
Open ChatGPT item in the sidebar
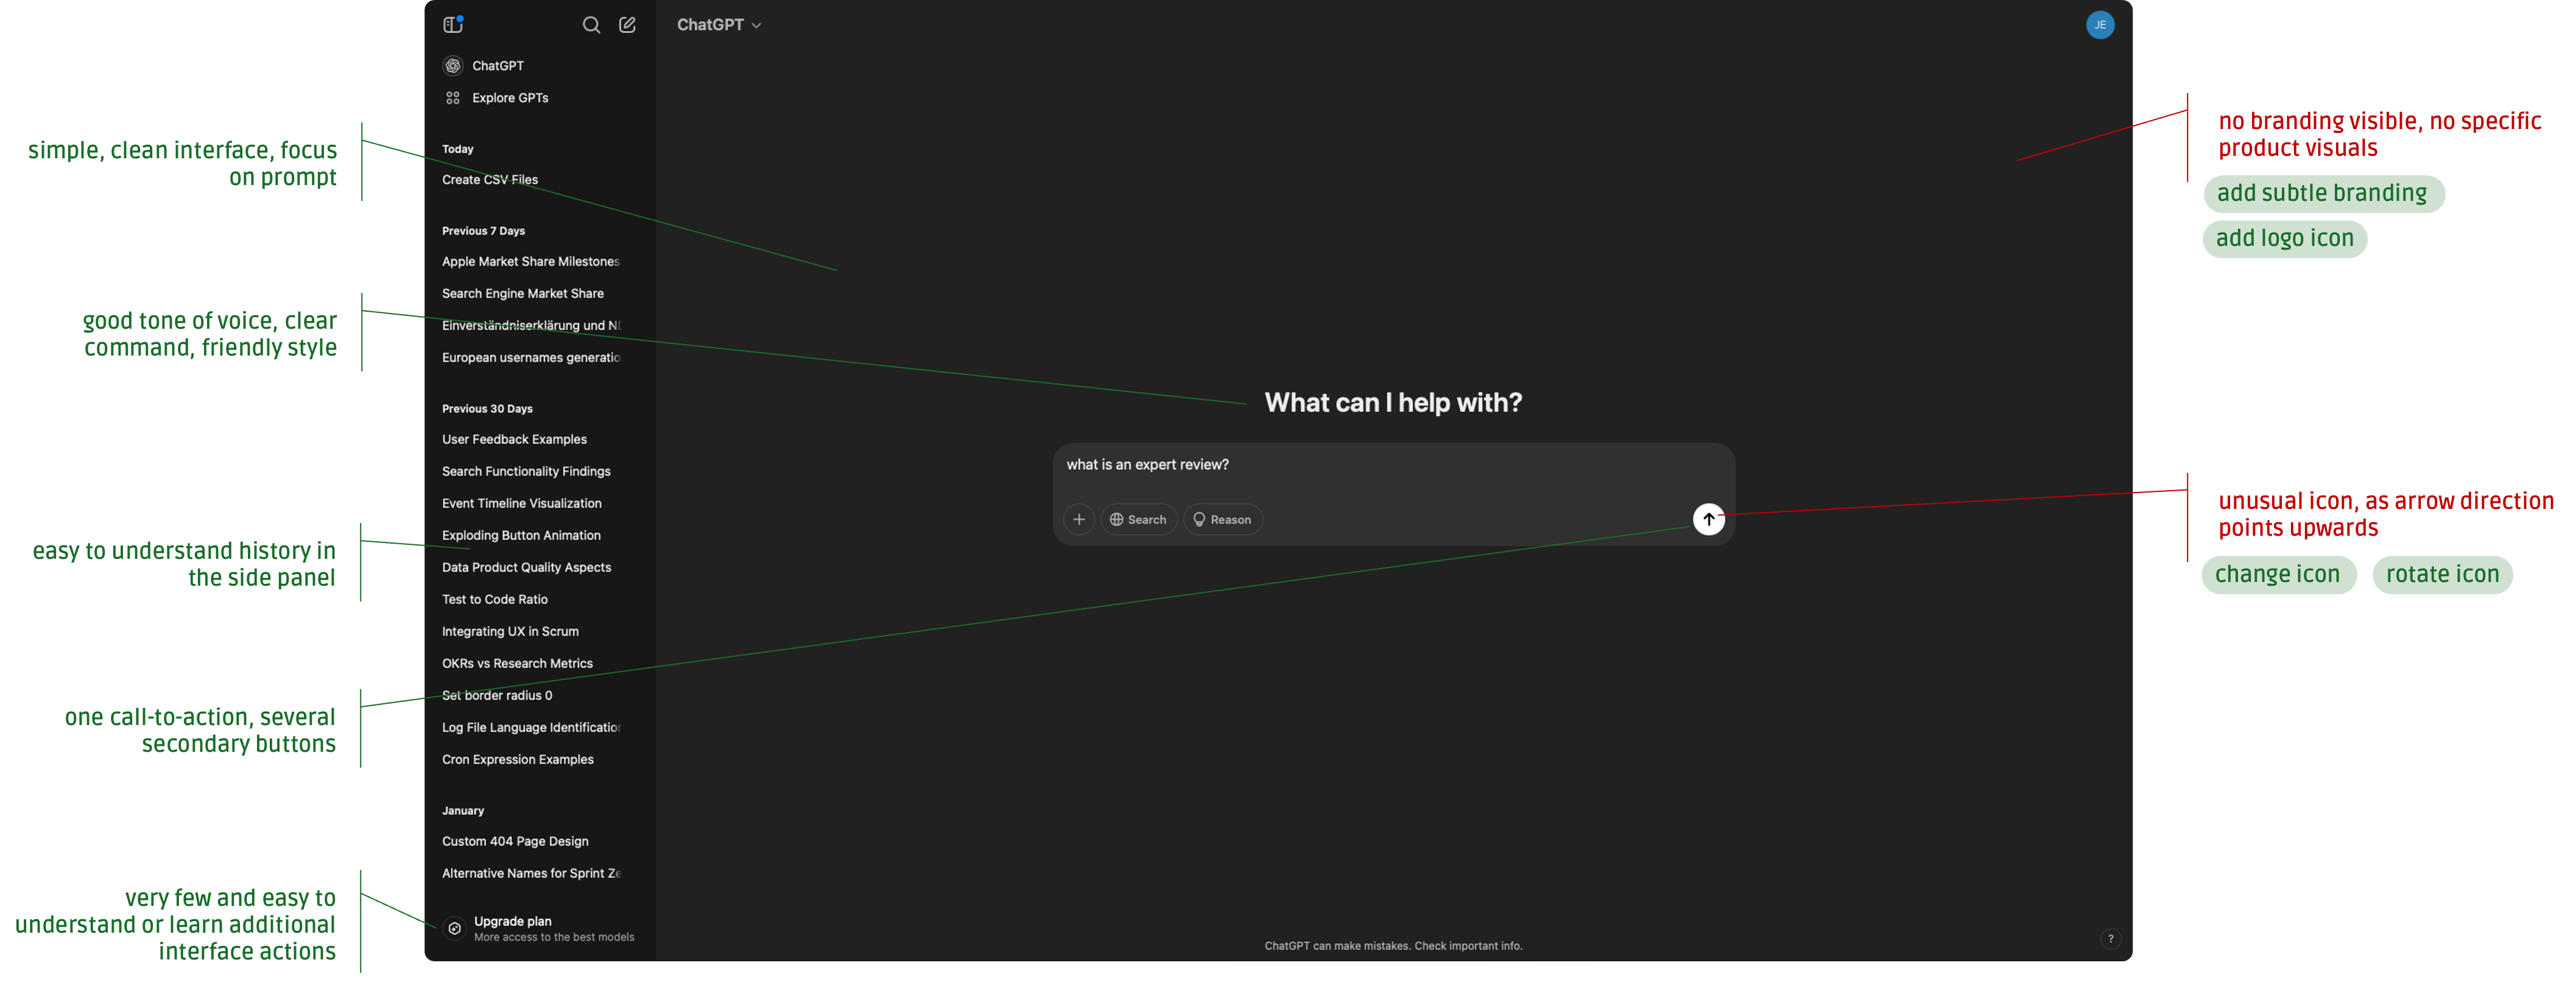497,66
